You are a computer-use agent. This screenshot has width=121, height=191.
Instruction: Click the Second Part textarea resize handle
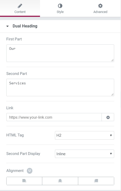[x=112, y=94]
